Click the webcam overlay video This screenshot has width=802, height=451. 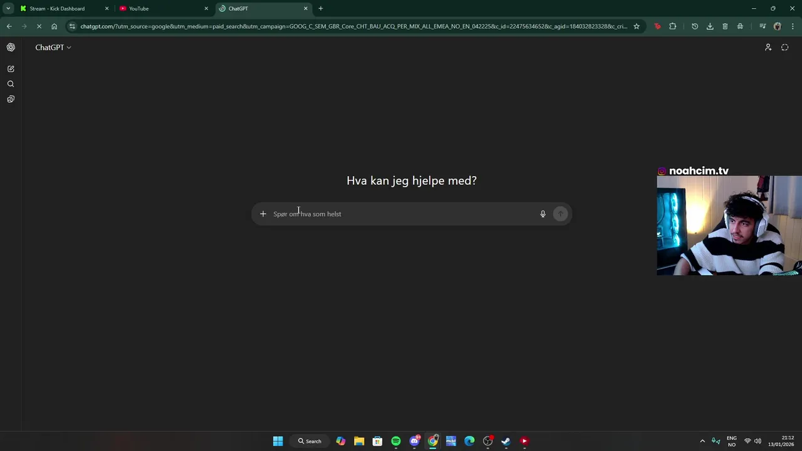tap(729, 225)
